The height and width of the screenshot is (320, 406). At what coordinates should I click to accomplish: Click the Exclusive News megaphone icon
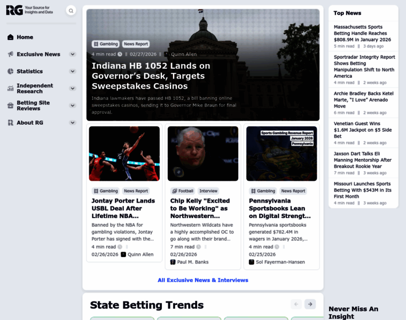[x=10, y=54]
